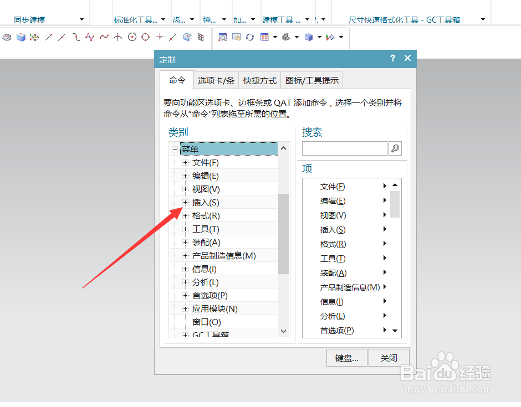
Task: Activate the Zoom area tool
Action: pos(223,38)
